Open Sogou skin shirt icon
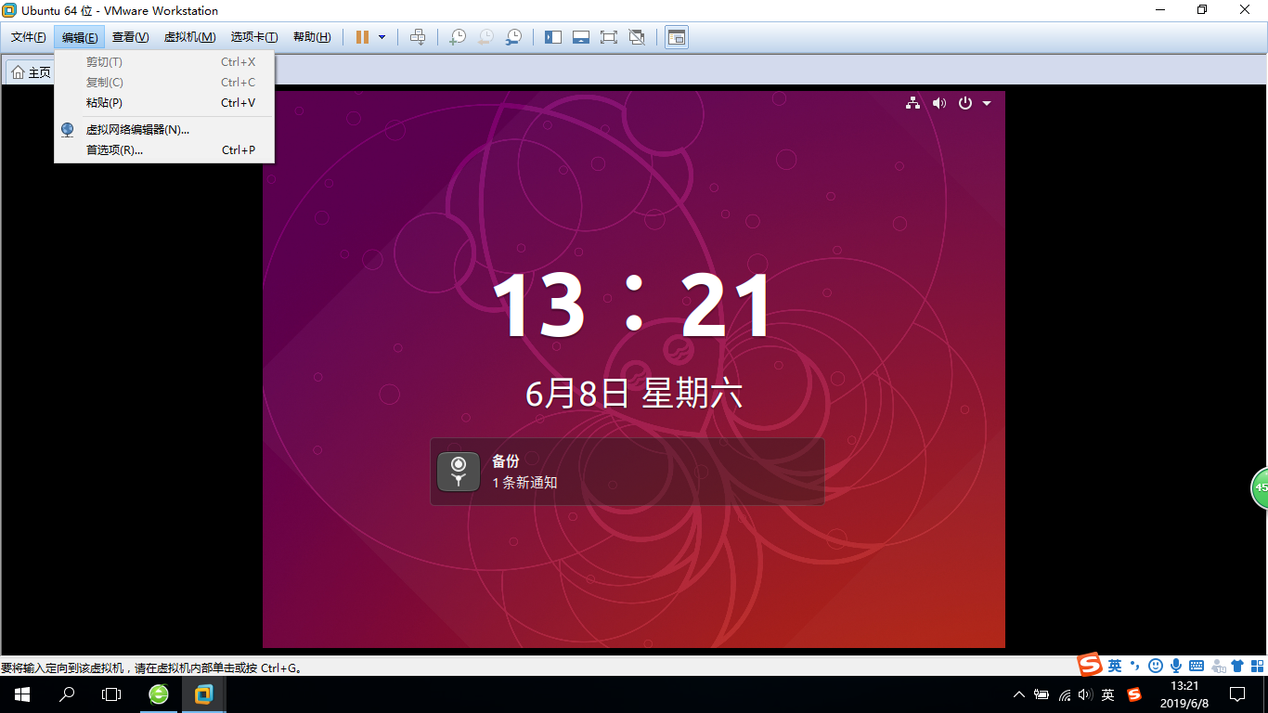 (x=1237, y=666)
